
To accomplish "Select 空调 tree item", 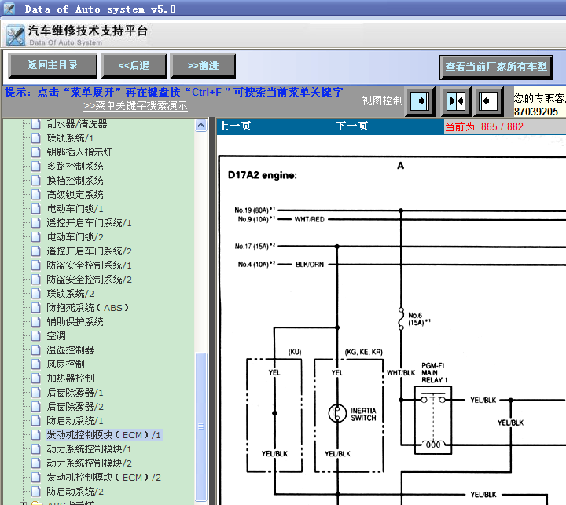I will pyautogui.click(x=57, y=336).
